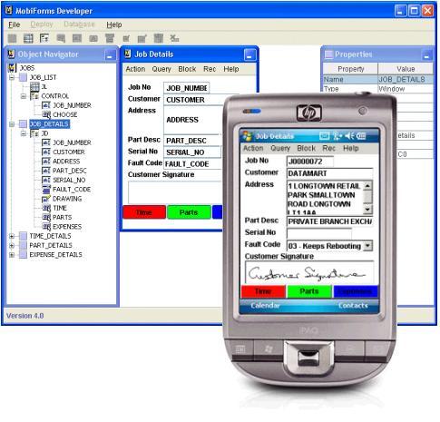Click the grid block toolbar icon
The image size is (440, 422).
coord(28,38)
